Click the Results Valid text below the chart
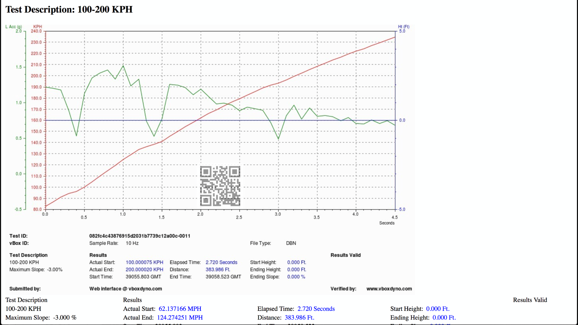The height and width of the screenshot is (325, 578). [x=530, y=300]
